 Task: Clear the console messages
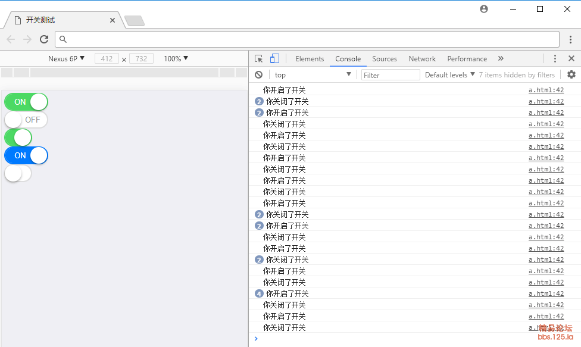(x=258, y=74)
